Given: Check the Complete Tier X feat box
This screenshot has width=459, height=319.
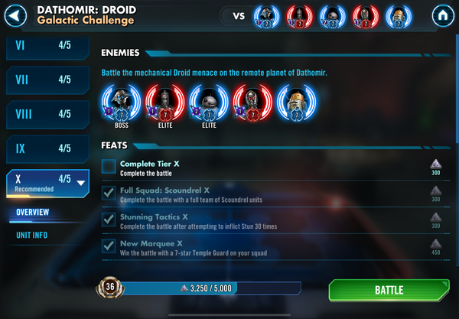Looking at the screenshot, I should (109, 167).
